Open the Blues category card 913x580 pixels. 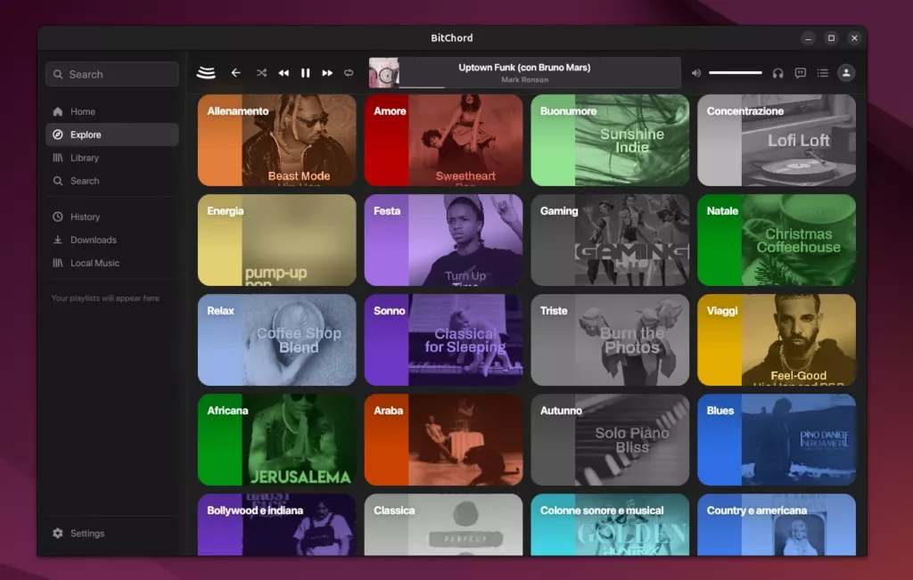tap(777, 440)
